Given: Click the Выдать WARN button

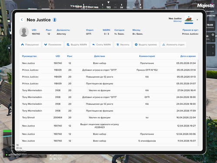Looking at the screenshot, I should (77, 45).
